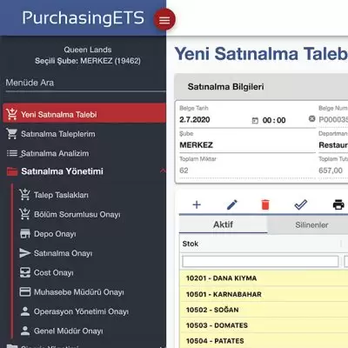The width and height of the screenshot is (348, 348).
Task: Click the Seçili Şube: MERKEZ (19462) text
Action: click(88, 61)
